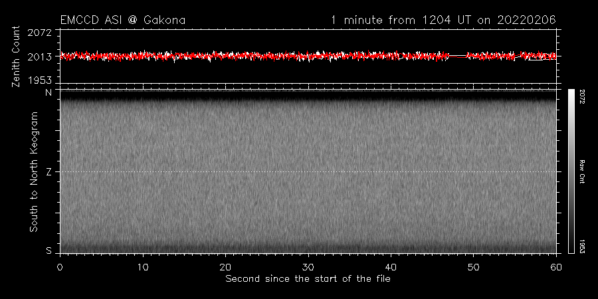This screenshot has height=299, width=598.
Task: Click the grayscale raw count colorbar
Action: (x=571, y=171)
